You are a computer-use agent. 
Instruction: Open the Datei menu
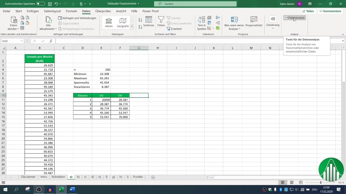click(6, 11)
